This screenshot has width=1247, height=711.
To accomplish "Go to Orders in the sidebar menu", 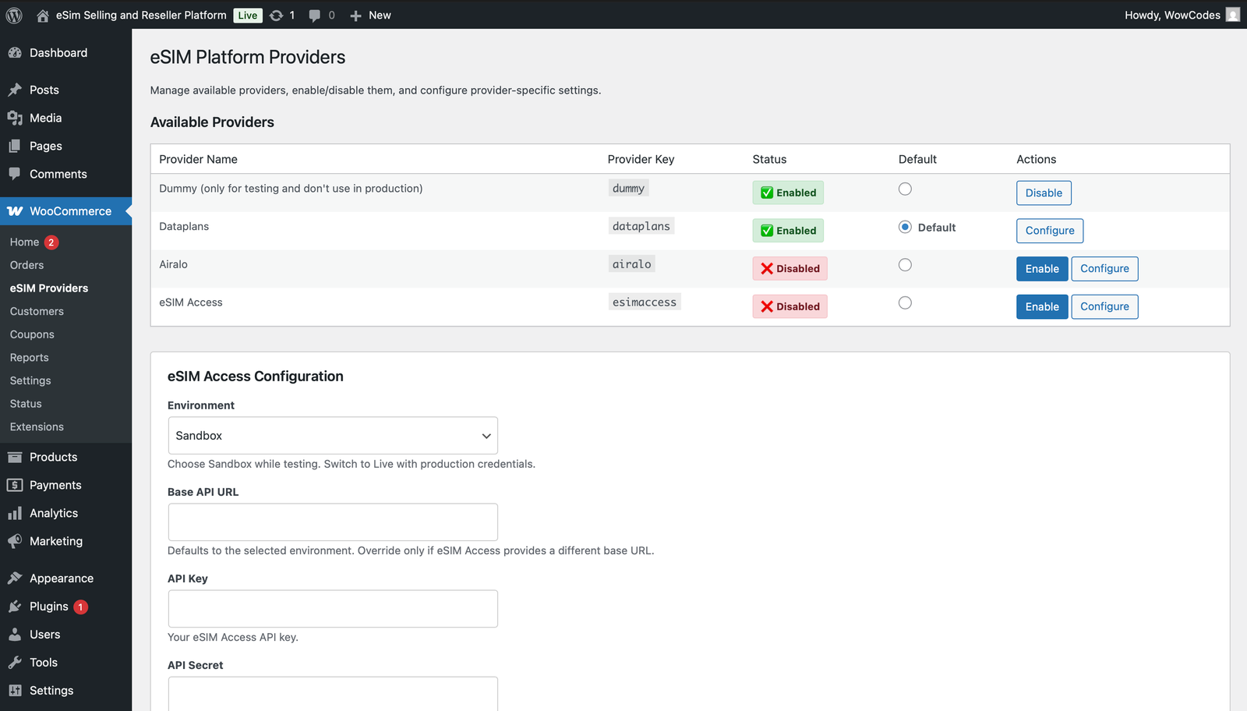I will point(26,265).
